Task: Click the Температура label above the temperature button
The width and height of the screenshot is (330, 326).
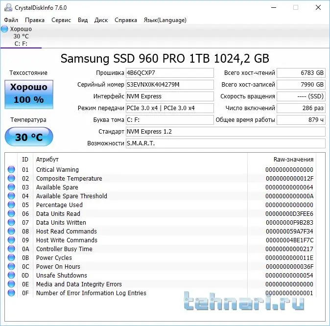Action: tap(28, 120)
